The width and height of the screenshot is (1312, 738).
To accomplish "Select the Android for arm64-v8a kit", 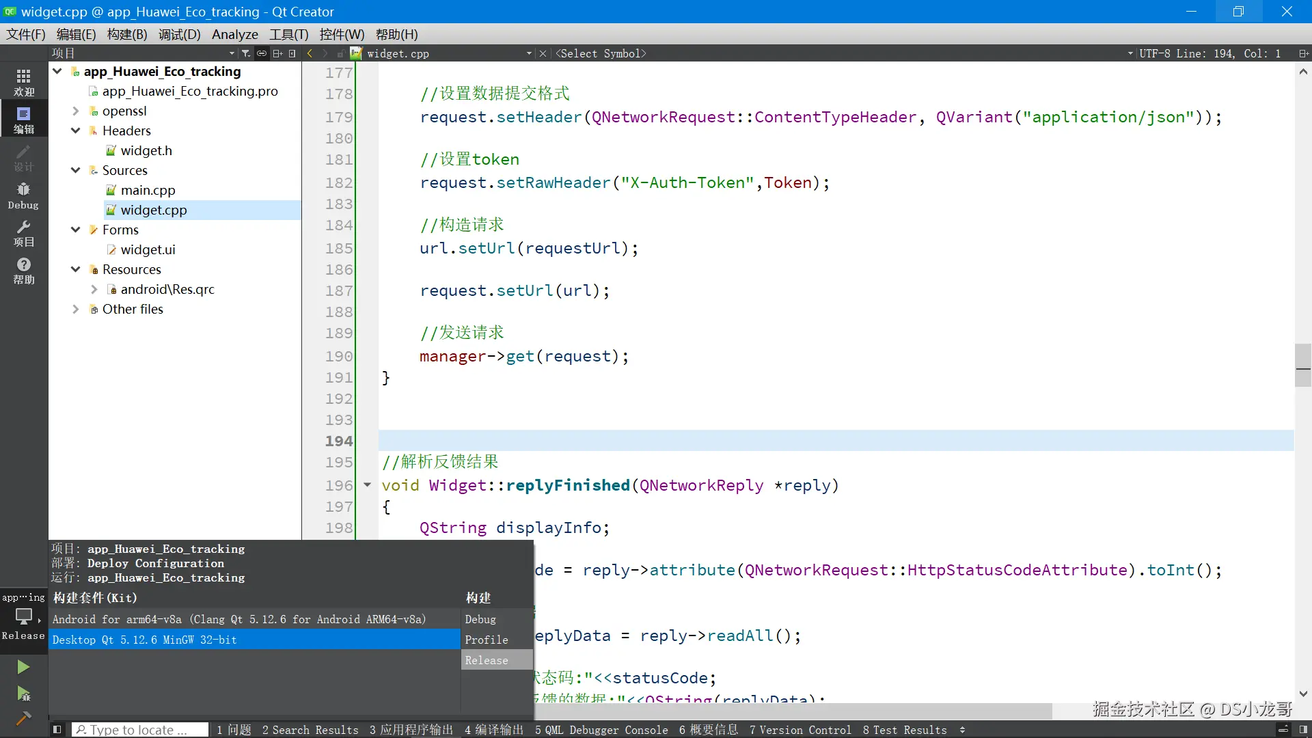I will (x=239, y=619).
